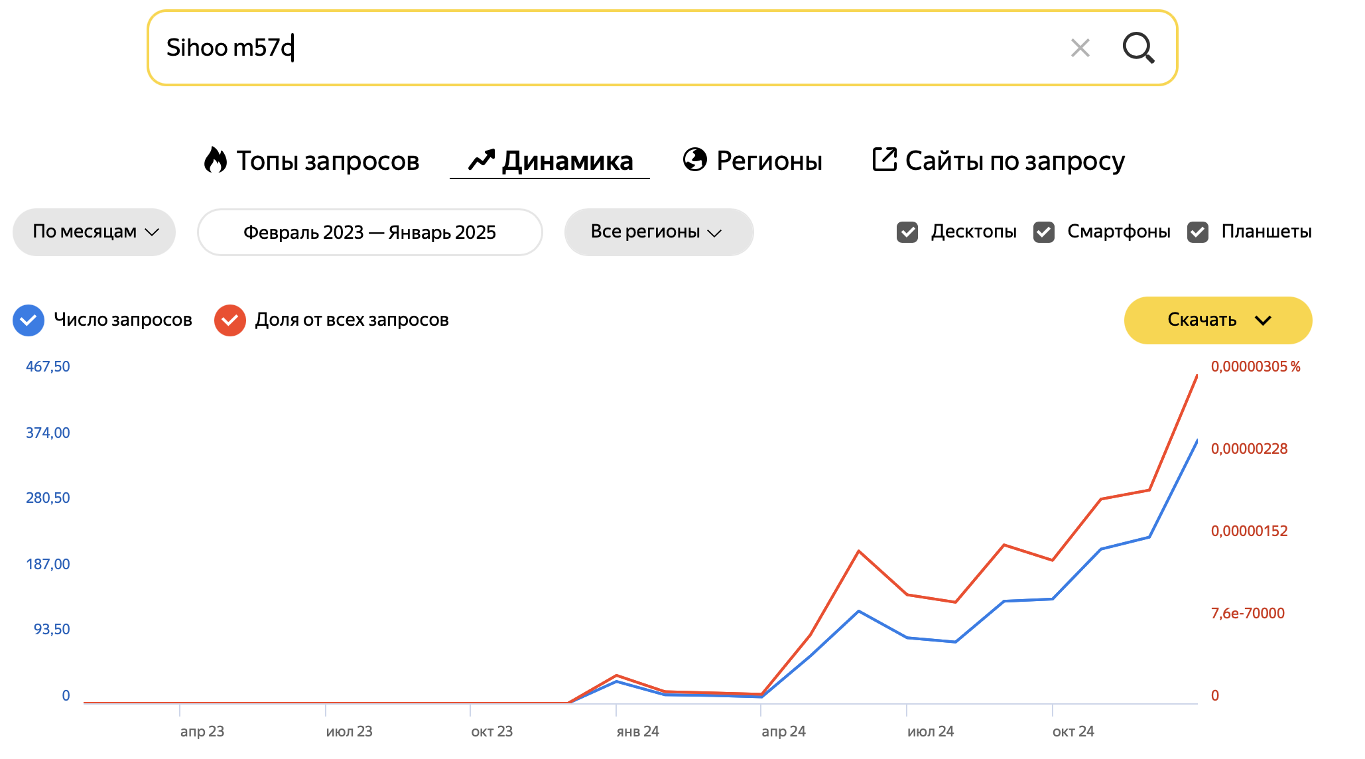Click the 0,00000228 right axis value
The height and width of the screenshot is (759, 1365).
pyautogui.click(x=1249, y=449)
